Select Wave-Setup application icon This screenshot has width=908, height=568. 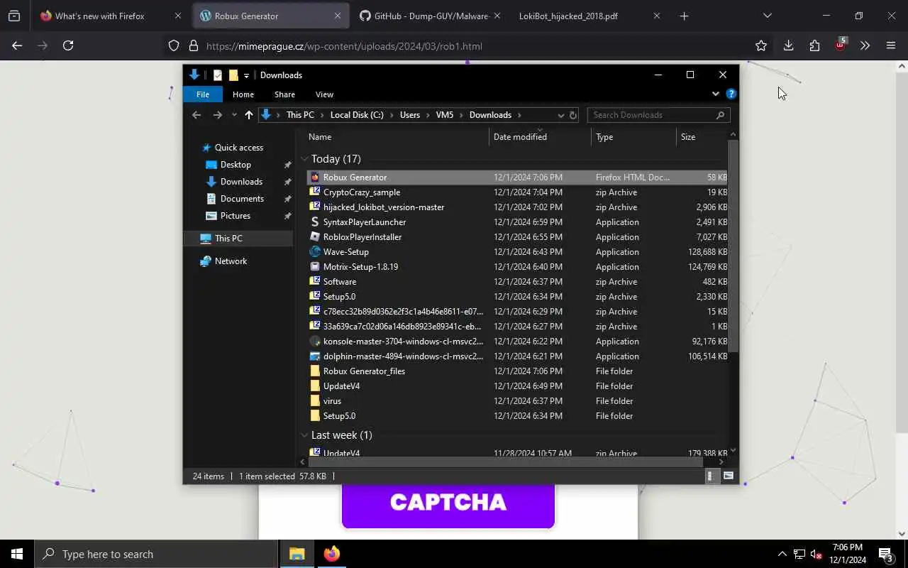coord(316,252)
